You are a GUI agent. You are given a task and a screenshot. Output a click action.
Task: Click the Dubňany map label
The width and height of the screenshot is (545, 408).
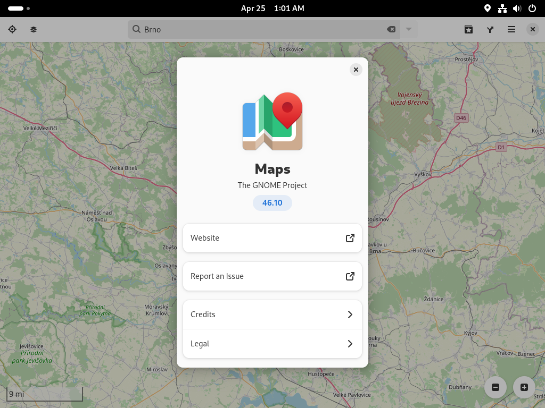point(460,387)
